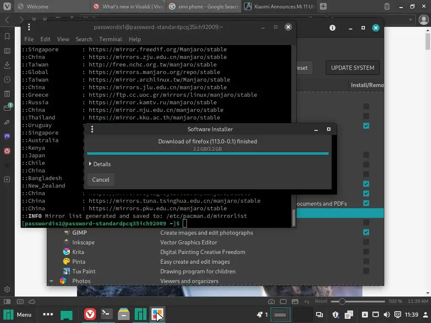Open the Software Installer three-dot menu

(92, 129)
